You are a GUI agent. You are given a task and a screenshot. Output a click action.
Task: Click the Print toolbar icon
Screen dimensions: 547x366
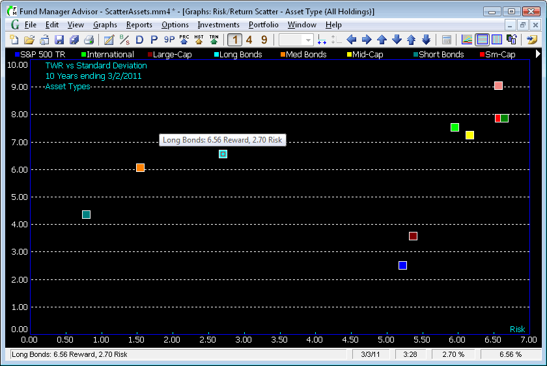(89, 40)
